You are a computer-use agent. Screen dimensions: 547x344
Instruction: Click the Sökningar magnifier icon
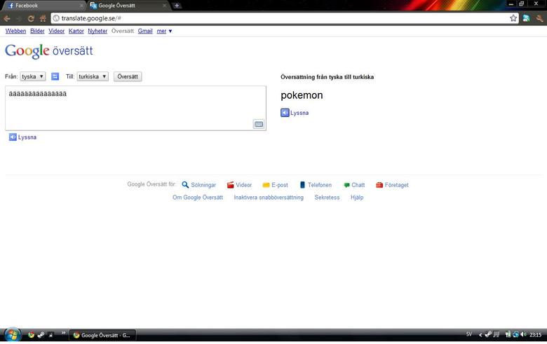point(185,185)
